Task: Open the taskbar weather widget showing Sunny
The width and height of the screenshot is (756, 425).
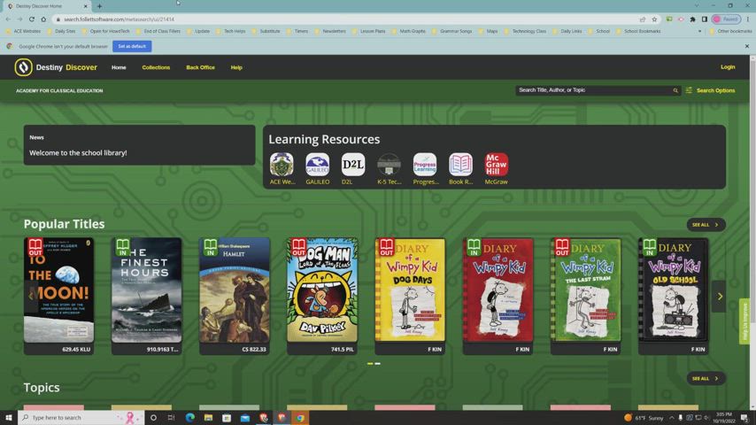Action: tap(644, 418)
